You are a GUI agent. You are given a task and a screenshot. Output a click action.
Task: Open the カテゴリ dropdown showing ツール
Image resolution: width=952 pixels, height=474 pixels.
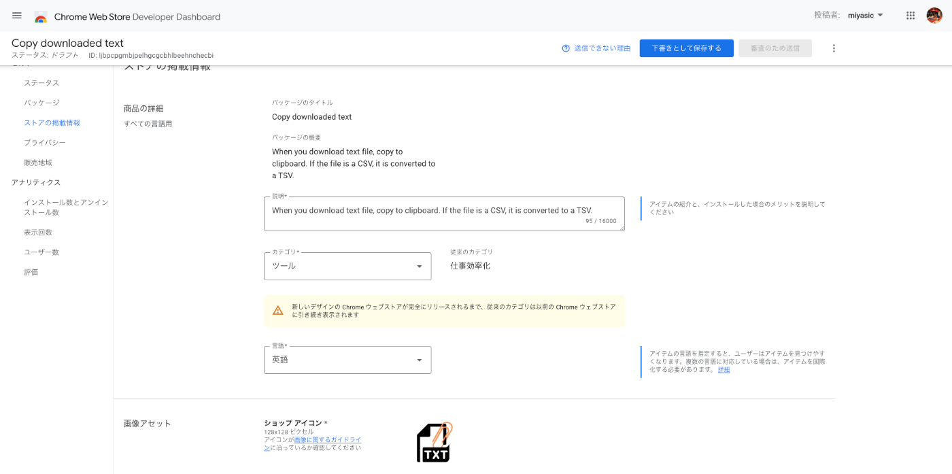[x=347, y=266]
